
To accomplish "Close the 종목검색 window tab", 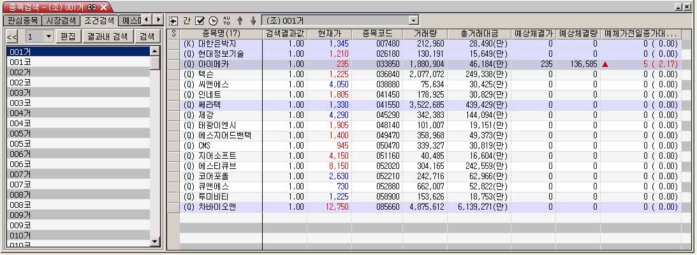I will click(x=103, y=7).
